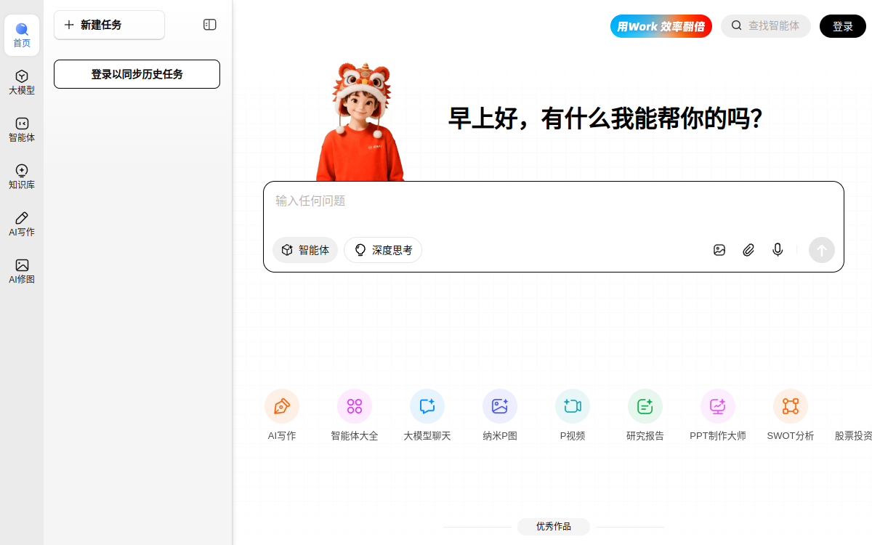The image size is (872, 545).
Task: Click the paperclip attachment icon
Action: (748, 250)
